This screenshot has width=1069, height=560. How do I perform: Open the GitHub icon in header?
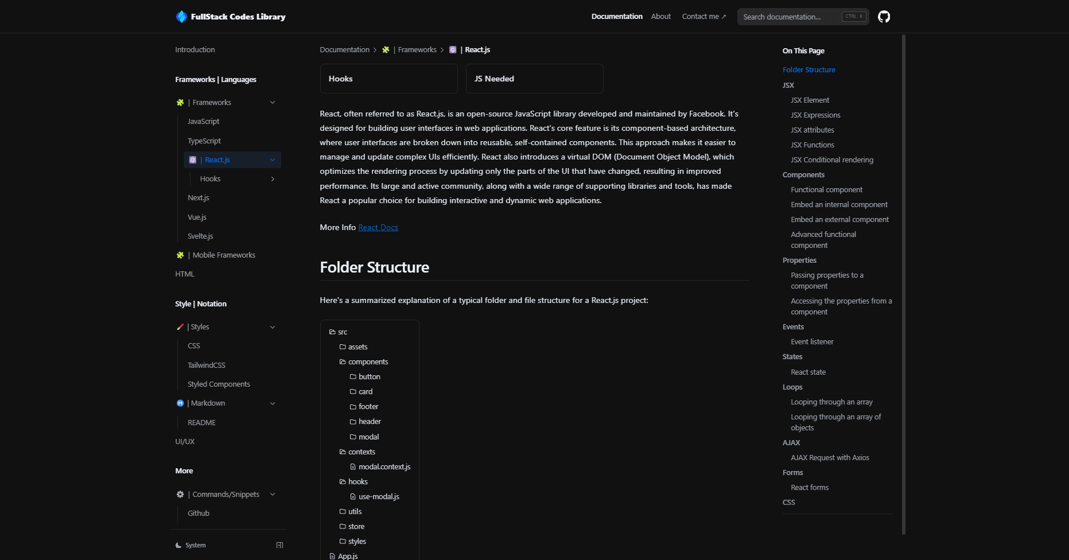coord(884,17)
